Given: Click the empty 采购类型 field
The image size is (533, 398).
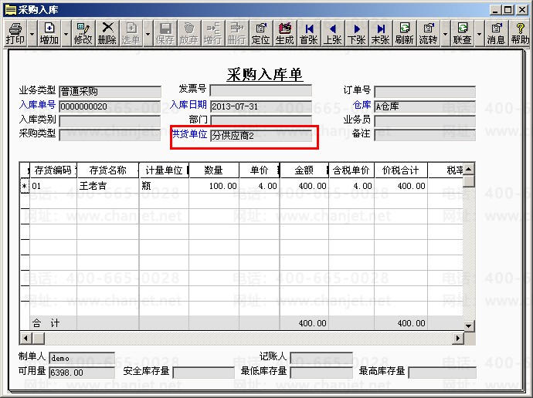Looking at the screenshot, I should click(x=110, y=135).
